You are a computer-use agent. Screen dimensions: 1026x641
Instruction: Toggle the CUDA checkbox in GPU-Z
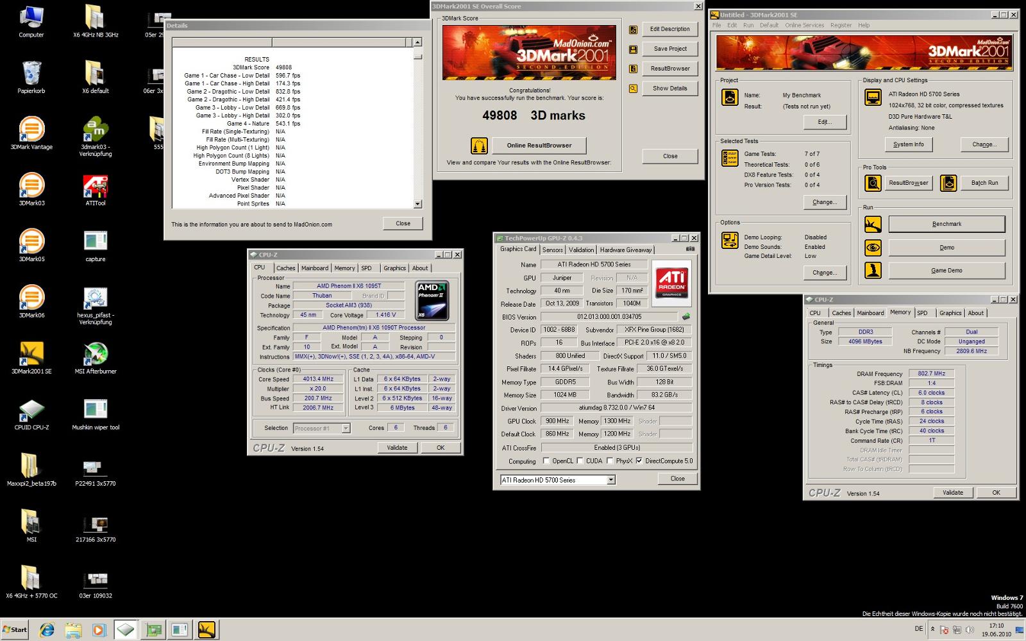(580, 461)
